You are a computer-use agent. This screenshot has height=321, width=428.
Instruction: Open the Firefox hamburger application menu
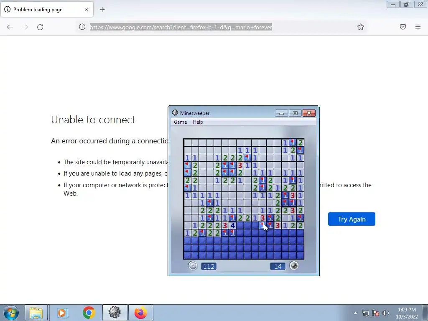[418, 27]
